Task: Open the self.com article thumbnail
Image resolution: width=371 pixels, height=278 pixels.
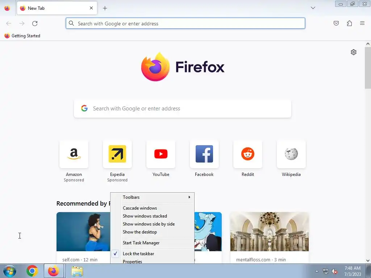Action: [x=83, y=232]
